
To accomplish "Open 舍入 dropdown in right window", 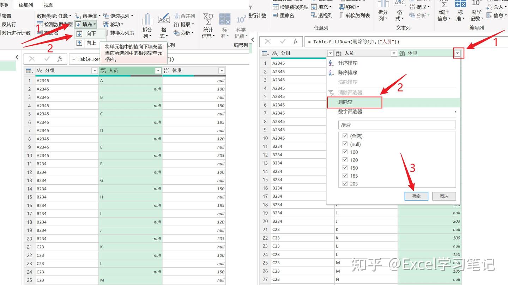I will pyautogui.click(x=496, y=7).
